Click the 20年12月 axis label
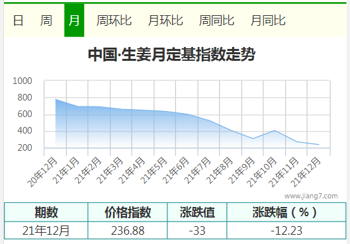350x244 pixels. point(42,172)
